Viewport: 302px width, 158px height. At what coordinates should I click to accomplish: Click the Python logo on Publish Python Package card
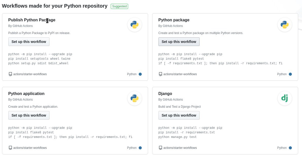tap(135, 25)
